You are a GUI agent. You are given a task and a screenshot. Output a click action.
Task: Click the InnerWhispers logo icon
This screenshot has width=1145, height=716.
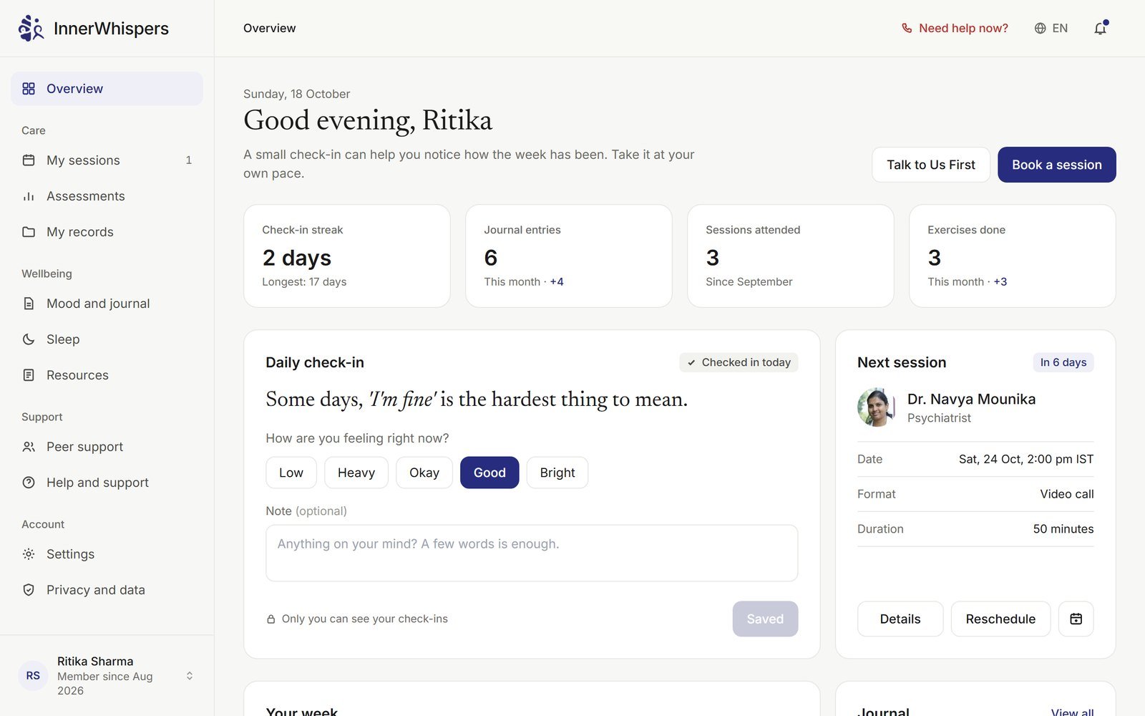coord(31,28)
